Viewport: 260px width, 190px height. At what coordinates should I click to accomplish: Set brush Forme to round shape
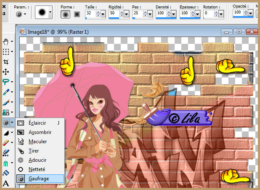(x=65, y=14)
